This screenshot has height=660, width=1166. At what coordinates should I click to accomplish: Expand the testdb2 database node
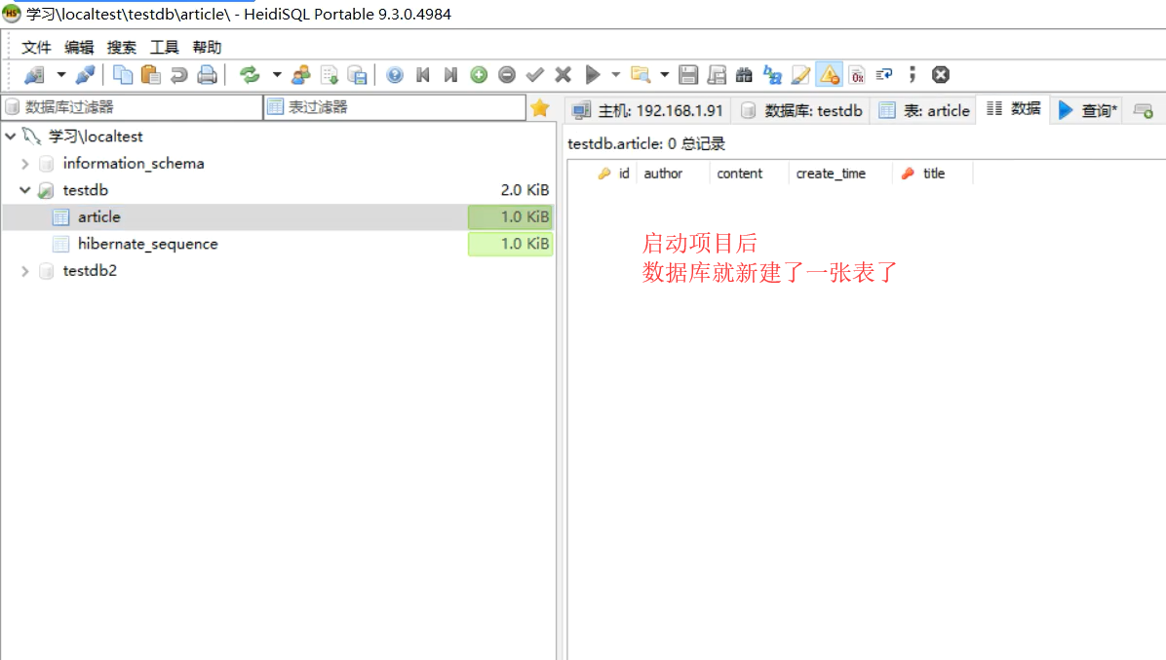pos(25,271)
